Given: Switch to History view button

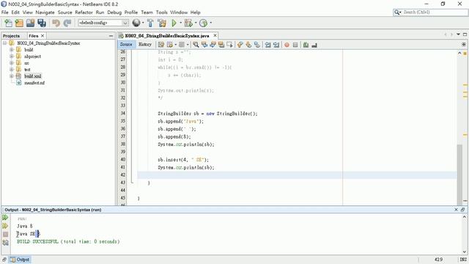Looking at the screenshot, I should click(145, 45).
